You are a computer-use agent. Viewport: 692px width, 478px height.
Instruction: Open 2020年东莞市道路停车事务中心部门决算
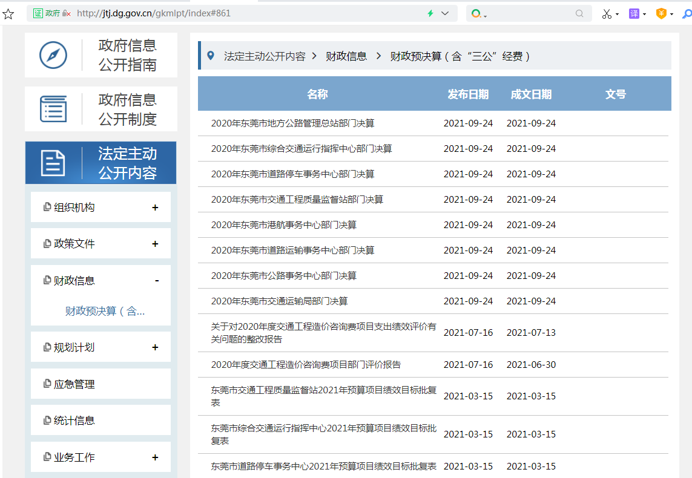tap(292, 174)
